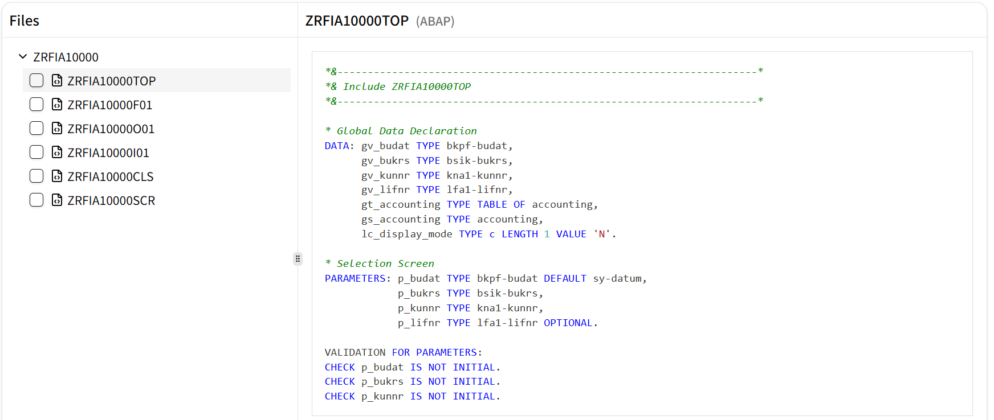Click the ZRFIA10000 root folder name

pos(66,57)
